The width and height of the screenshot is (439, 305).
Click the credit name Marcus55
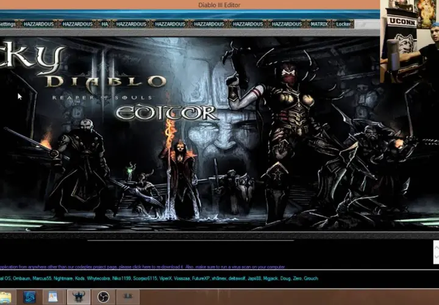(x=42, y=278)
